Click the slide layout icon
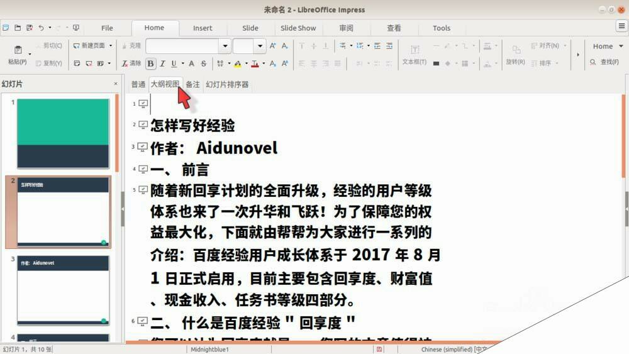The height and width of the screenshot is (354, 629). [x=100, y=64]
